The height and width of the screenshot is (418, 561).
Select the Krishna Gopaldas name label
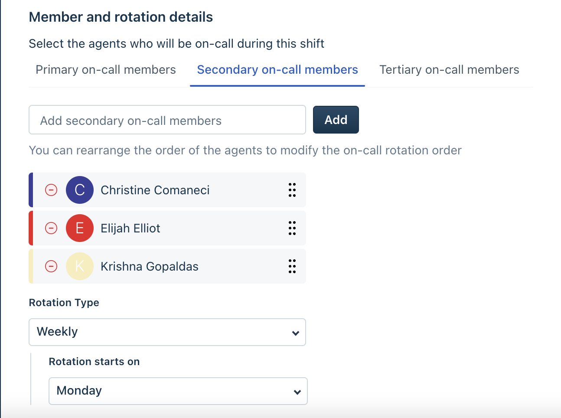coord(150,266)
